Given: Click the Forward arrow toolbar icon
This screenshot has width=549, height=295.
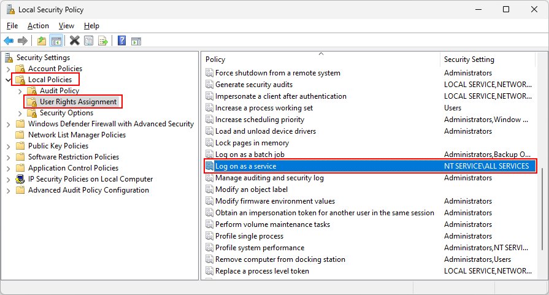Looking at the screenshot, I should point(23,41).
